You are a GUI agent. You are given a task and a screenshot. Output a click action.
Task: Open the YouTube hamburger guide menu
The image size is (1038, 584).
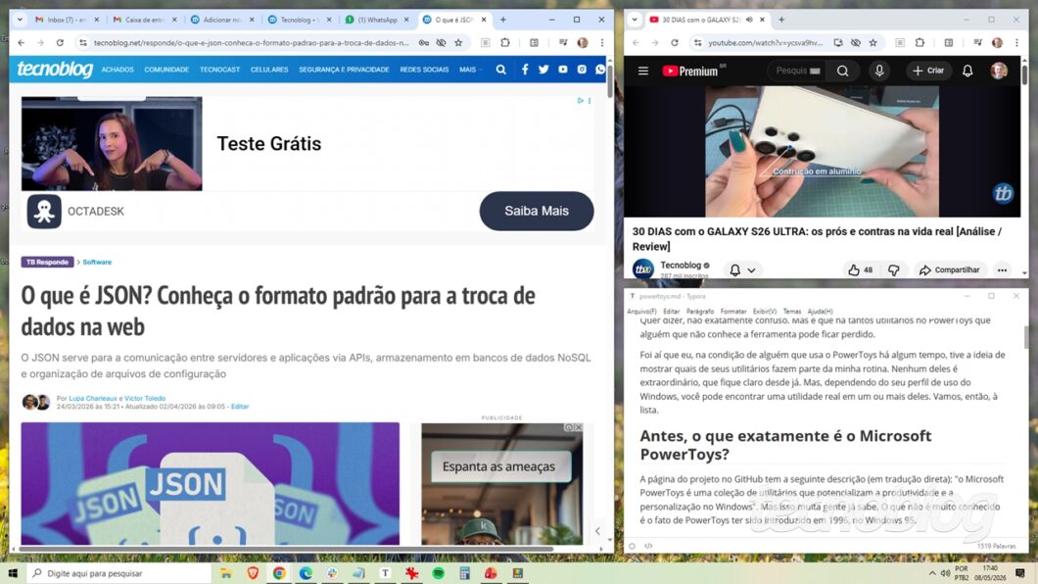coord(642,71)
